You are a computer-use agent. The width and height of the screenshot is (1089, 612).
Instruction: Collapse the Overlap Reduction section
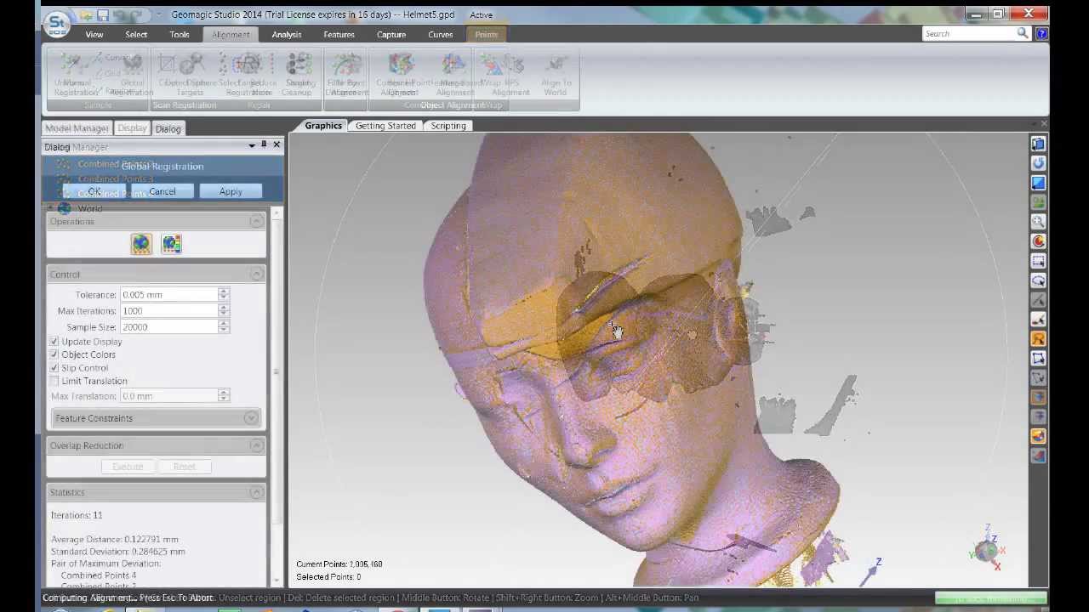pos(256,445)
